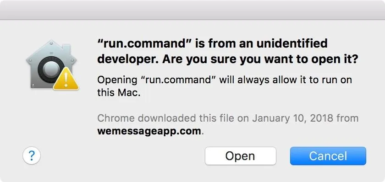Click the bold "run.command" name in the heading
The width and height of the screenshot is (385, 182).
pyautogui.click(x=144, y=44)
